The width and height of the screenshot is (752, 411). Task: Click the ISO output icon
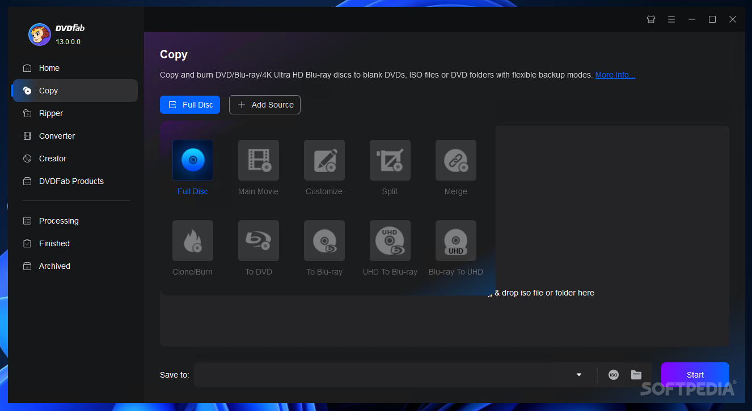(614, 375)
